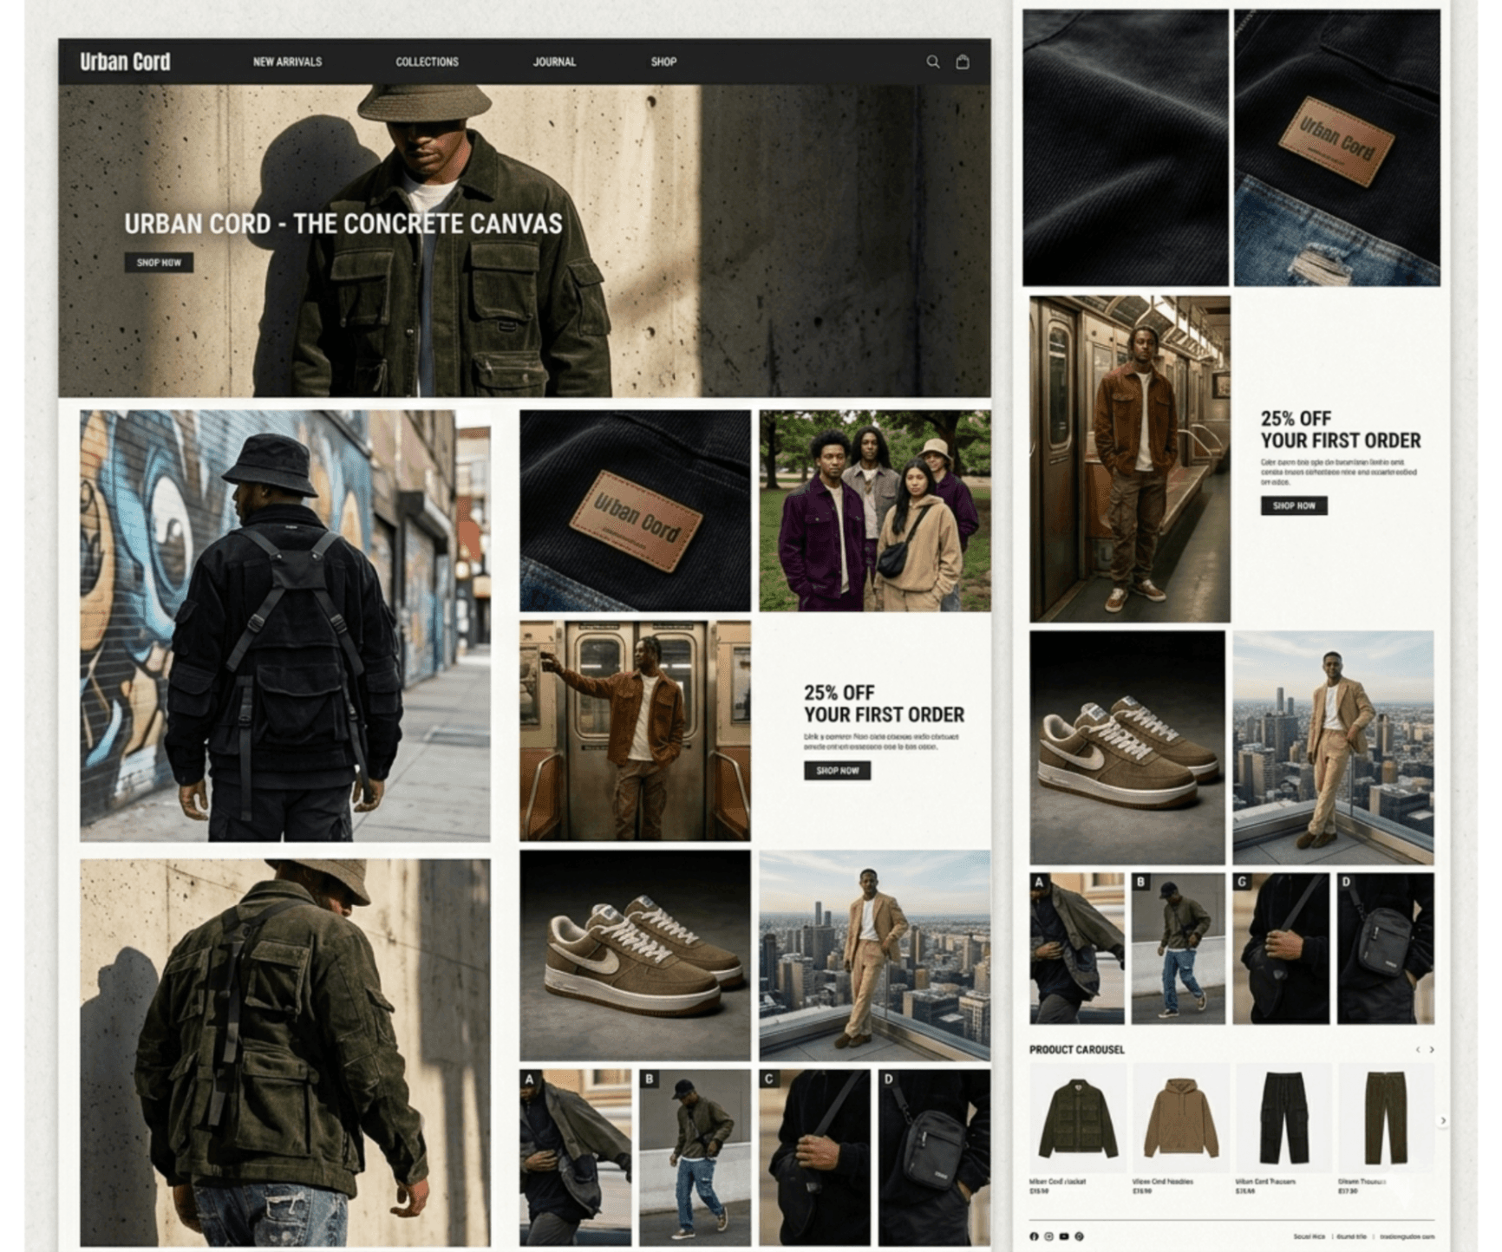Open the Instagram icon in footer
The width and height of the screenshot is (1502, 1252).
tap(1048, 1236)
